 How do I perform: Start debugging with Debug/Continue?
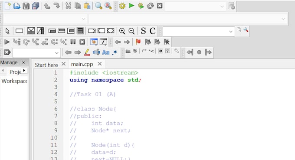click(7, 42)
